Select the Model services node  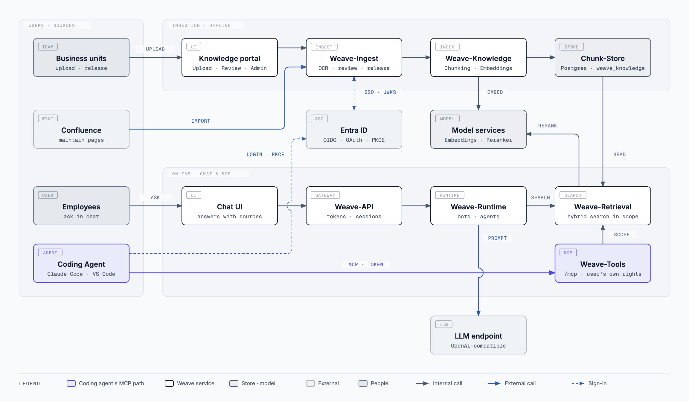pyautogui.click(x=478, y=129)
